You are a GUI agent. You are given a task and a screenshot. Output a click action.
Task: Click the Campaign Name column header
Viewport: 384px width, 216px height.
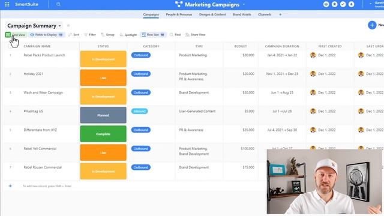click(x=37, y=46)
